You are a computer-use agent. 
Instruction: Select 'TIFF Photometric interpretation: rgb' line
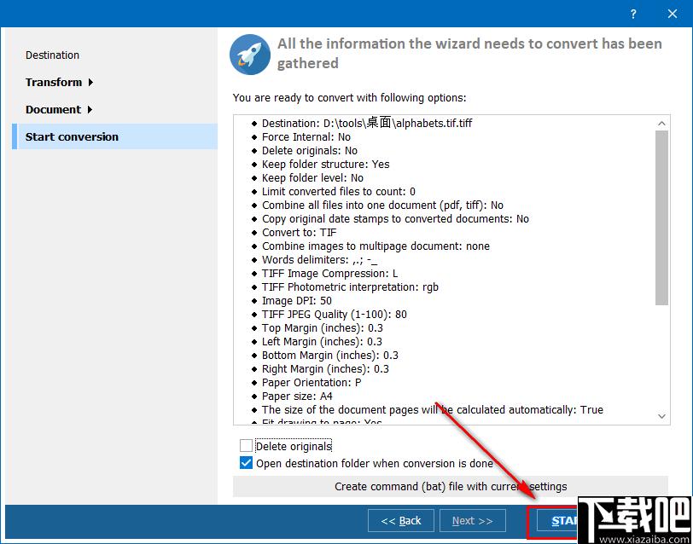click(x=350, y=287)
